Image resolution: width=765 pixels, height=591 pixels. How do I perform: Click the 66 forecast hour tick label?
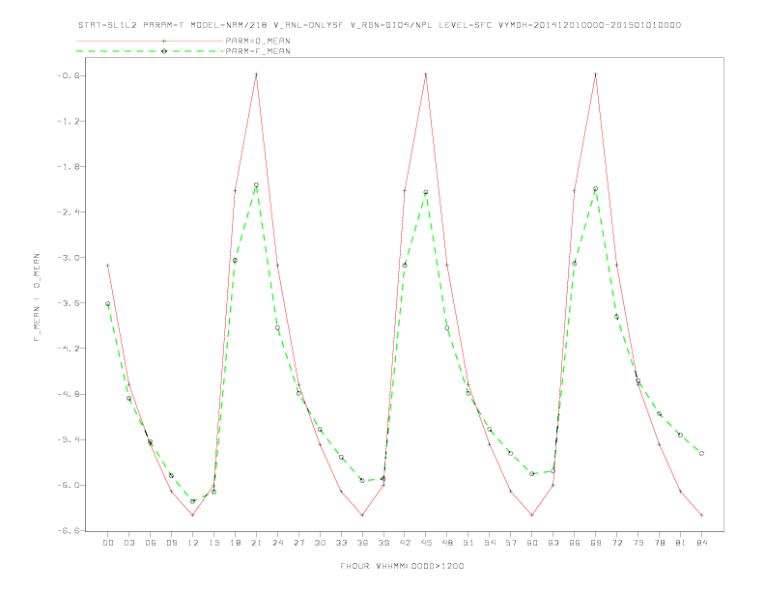click(x=575, y=543)
